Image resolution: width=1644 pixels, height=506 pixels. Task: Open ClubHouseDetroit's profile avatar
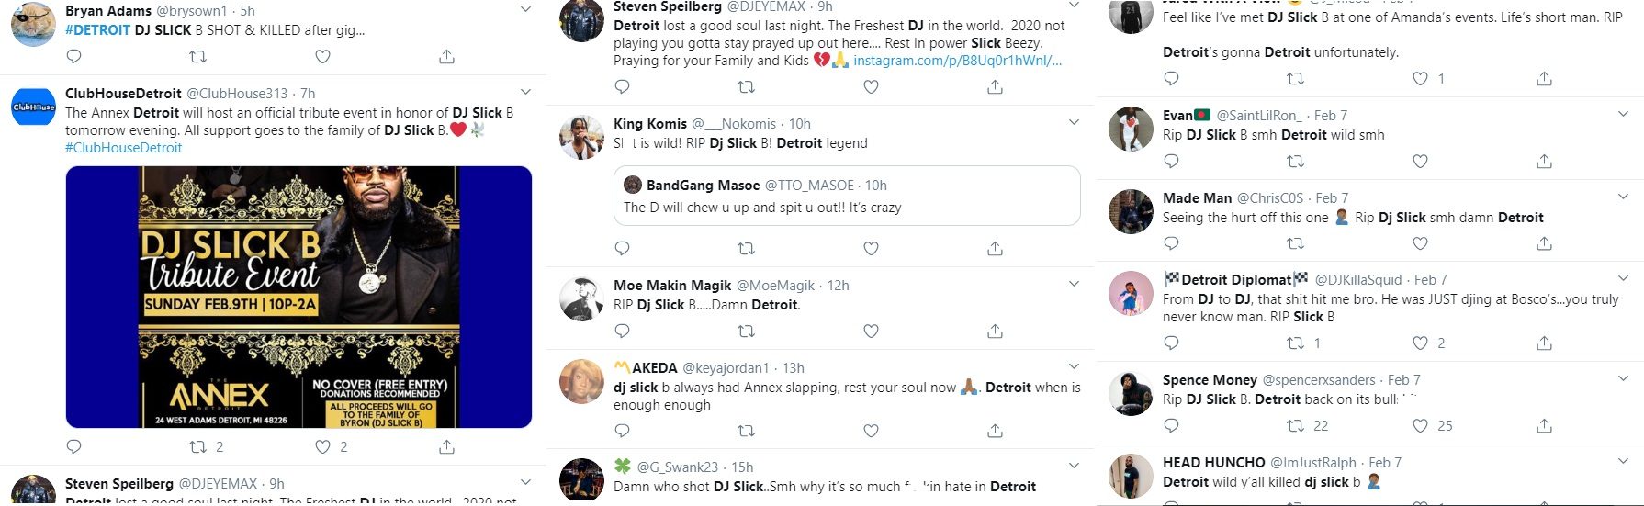click(33, 107)
